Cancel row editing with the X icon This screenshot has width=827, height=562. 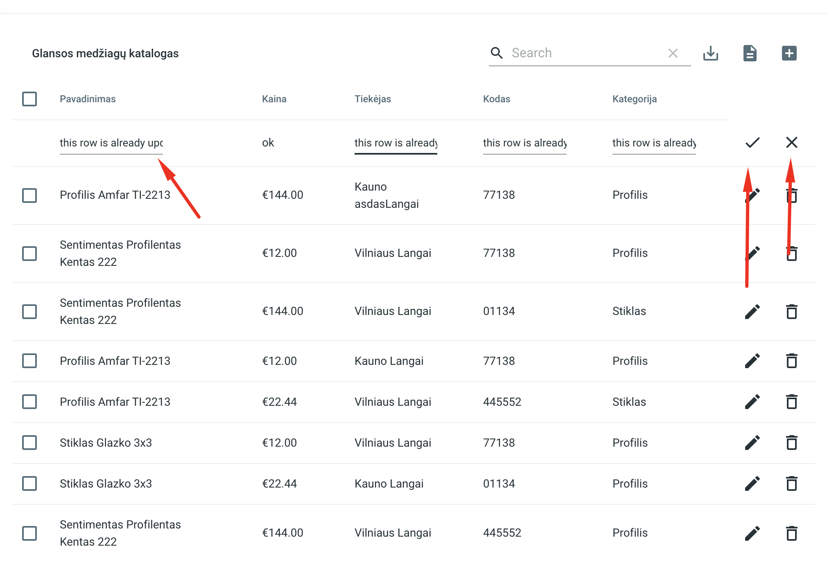[791, 143]
